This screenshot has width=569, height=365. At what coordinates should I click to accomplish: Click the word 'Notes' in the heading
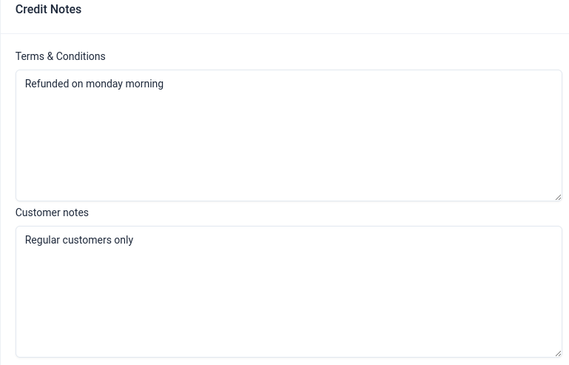pos(66,10)
